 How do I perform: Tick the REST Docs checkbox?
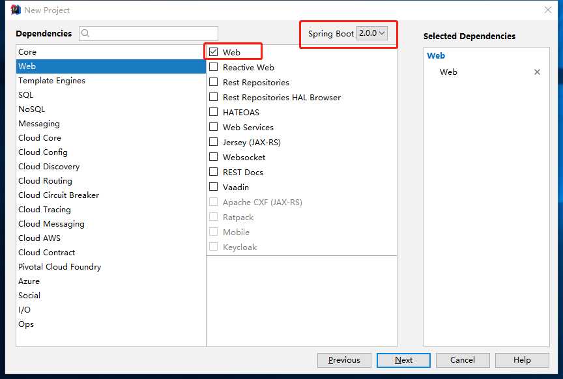point(213,172)
